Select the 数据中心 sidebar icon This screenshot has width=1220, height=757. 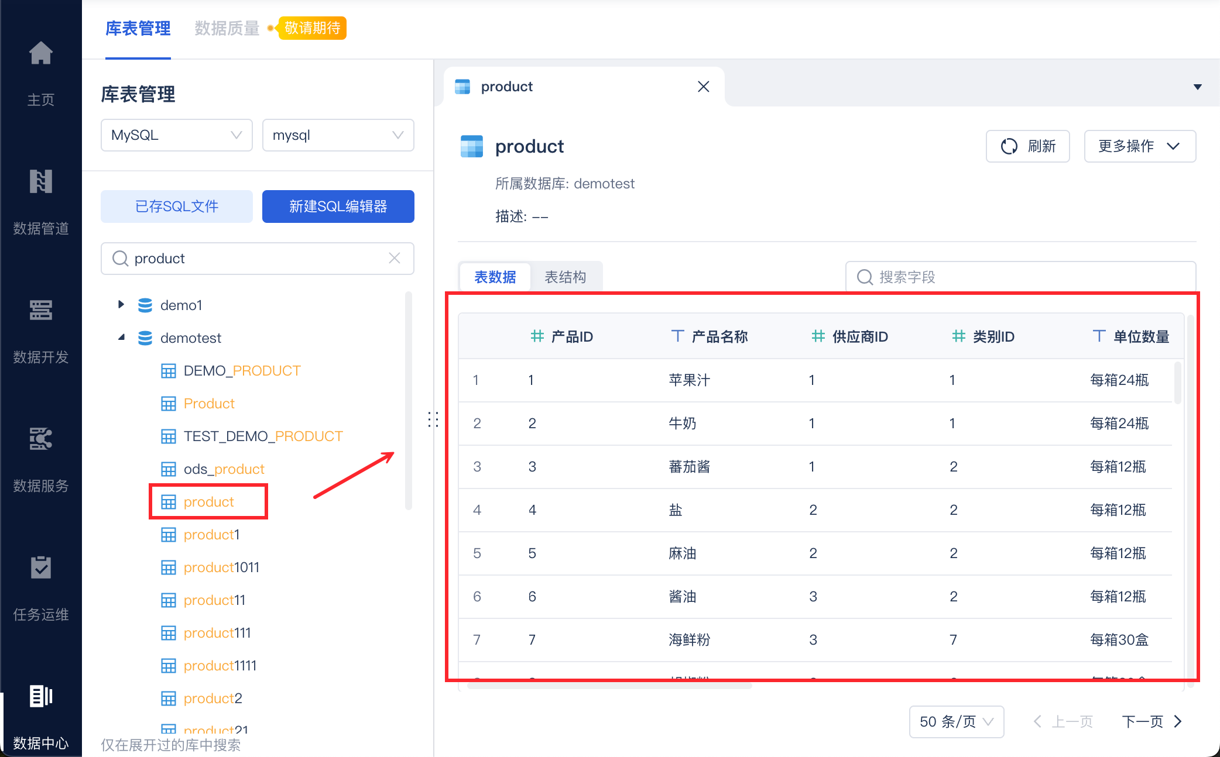point(40,696)
